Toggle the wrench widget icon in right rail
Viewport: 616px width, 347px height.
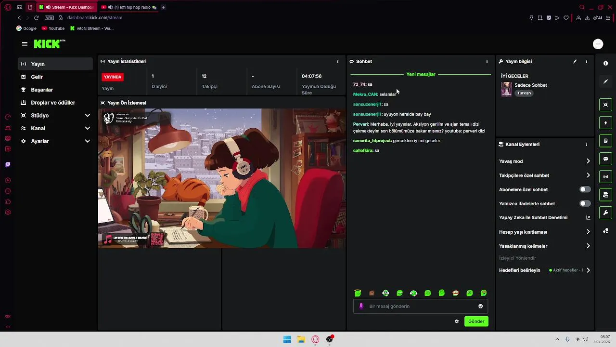click(x=605, y=213)
